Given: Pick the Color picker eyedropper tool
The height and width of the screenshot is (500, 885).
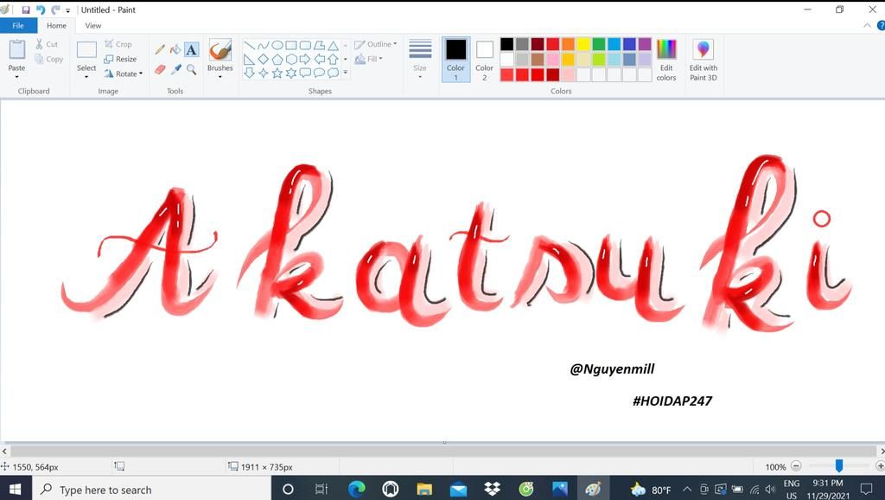Looking at the screenshot, I should pyautogui.click(x=175, y=69).
